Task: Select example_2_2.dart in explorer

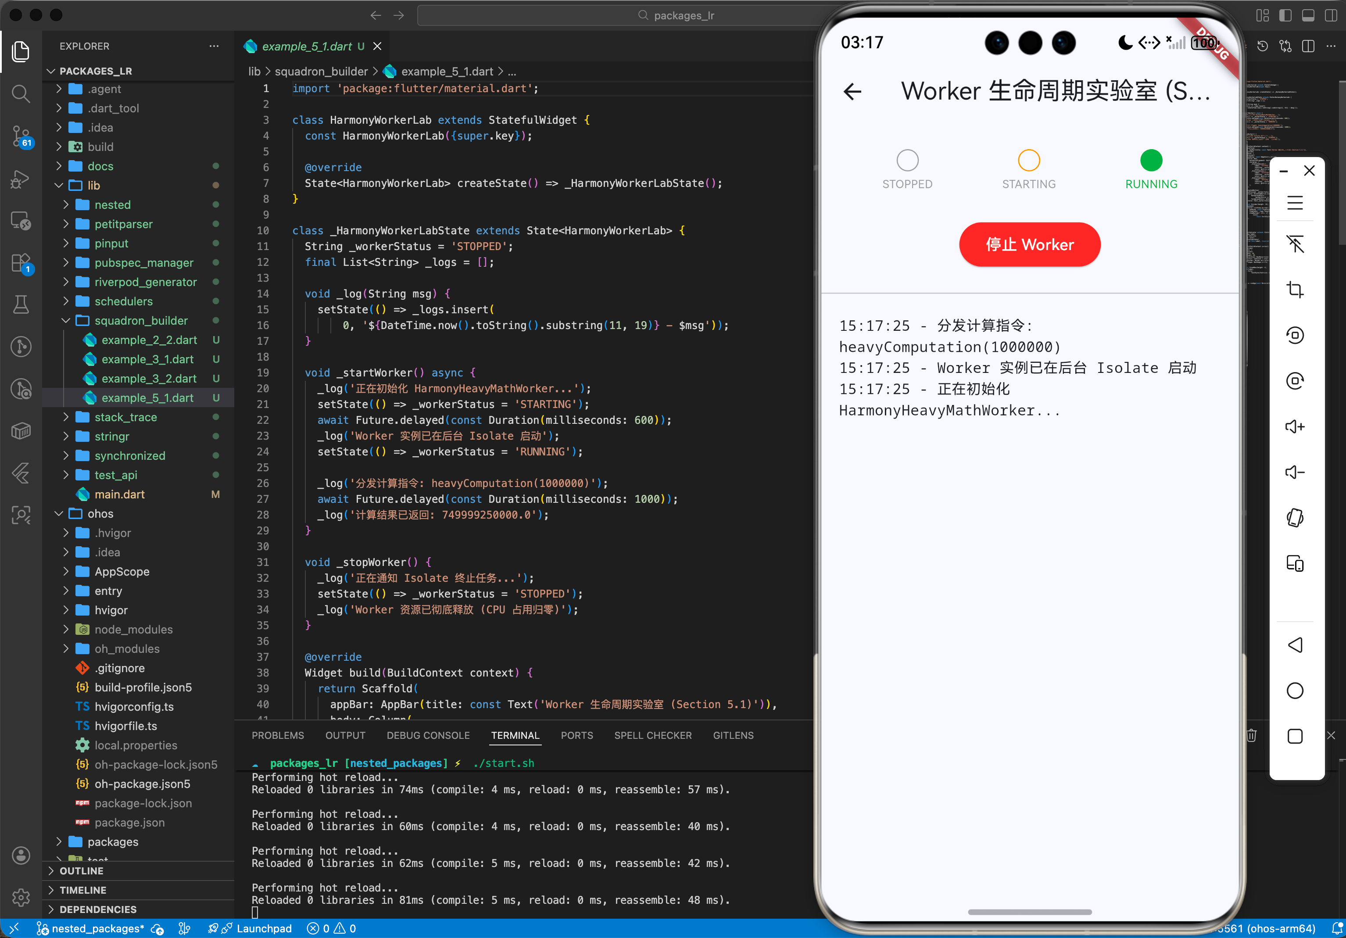Action: 149,340
